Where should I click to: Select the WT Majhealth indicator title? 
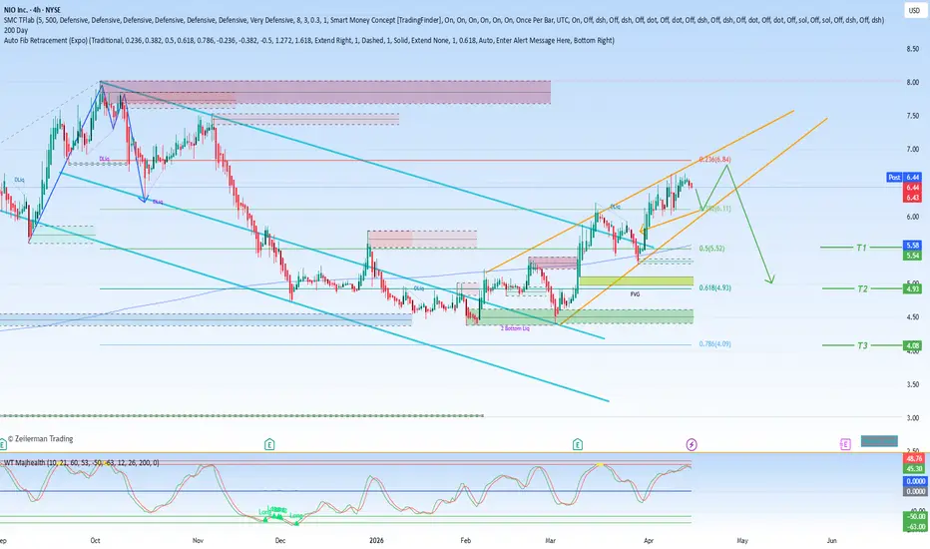coord(81,462)
